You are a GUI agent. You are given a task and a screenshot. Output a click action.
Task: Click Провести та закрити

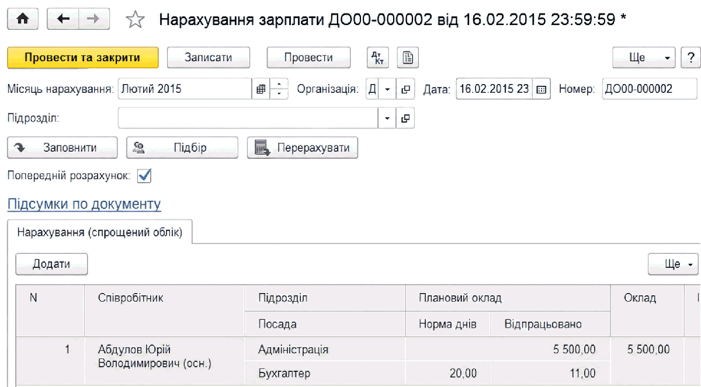tap(83, 58)
